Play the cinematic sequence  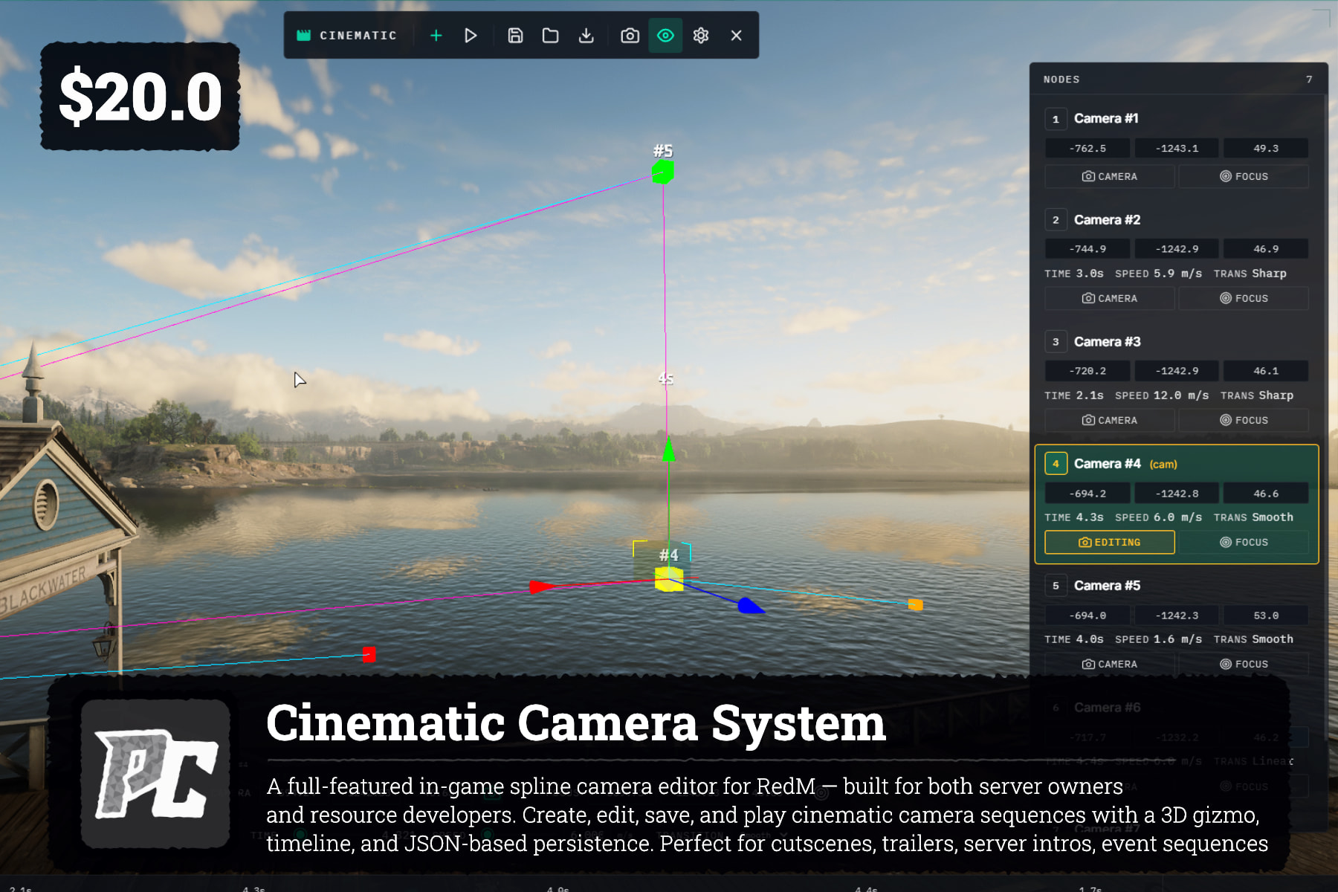coord(471,36)
